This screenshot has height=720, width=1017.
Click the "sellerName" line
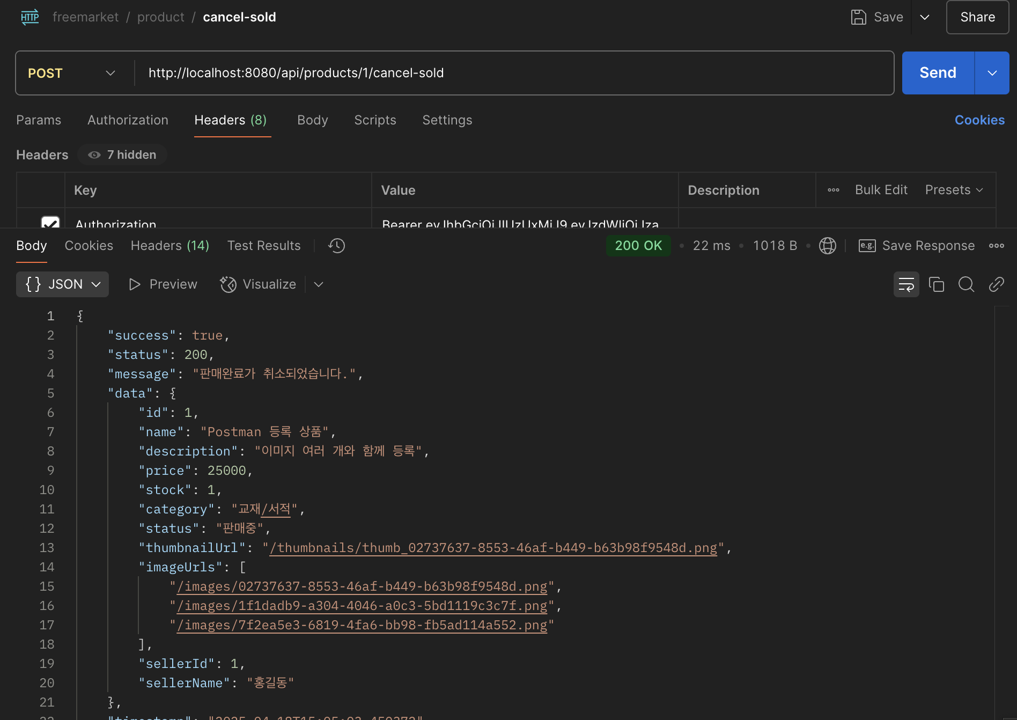[216, 683]
